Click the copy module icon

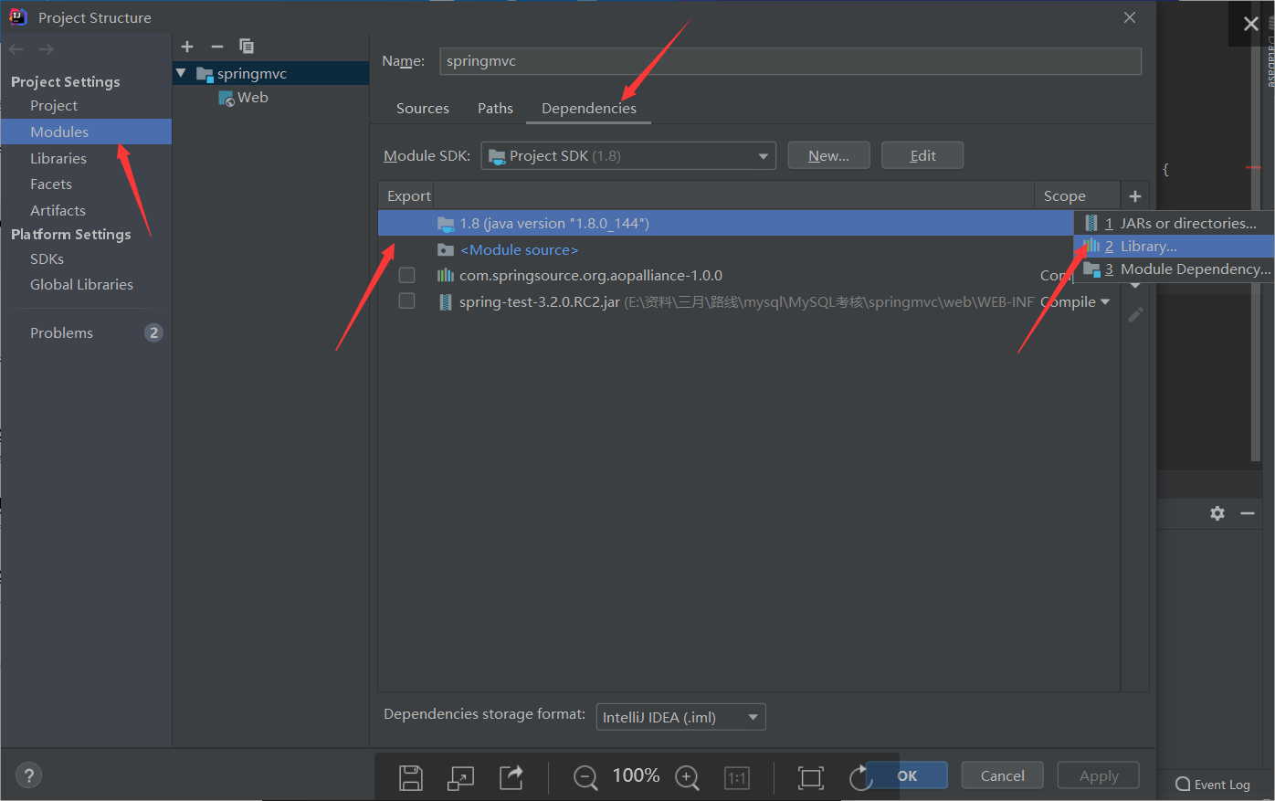(246, 47)
